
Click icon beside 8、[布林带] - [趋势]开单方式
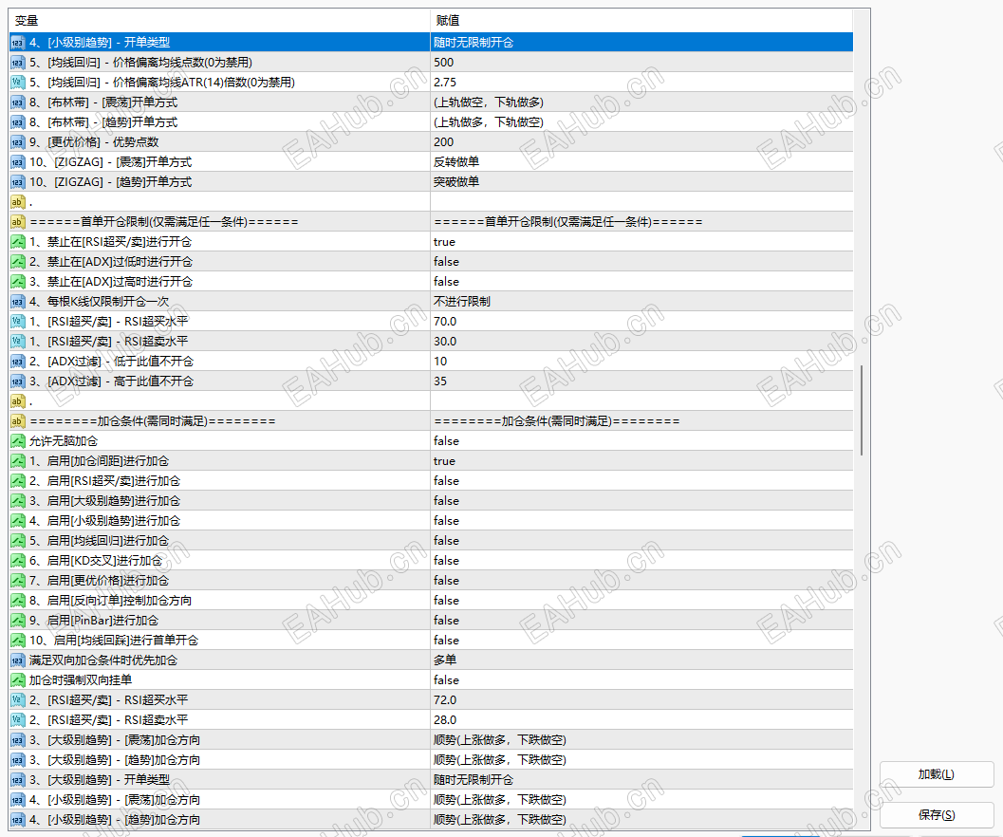[x=17, y=122]
